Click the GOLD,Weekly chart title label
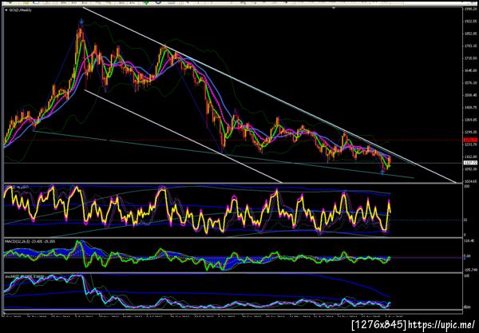The width and height of the screenshot is (479, 333). coord(20,10)
